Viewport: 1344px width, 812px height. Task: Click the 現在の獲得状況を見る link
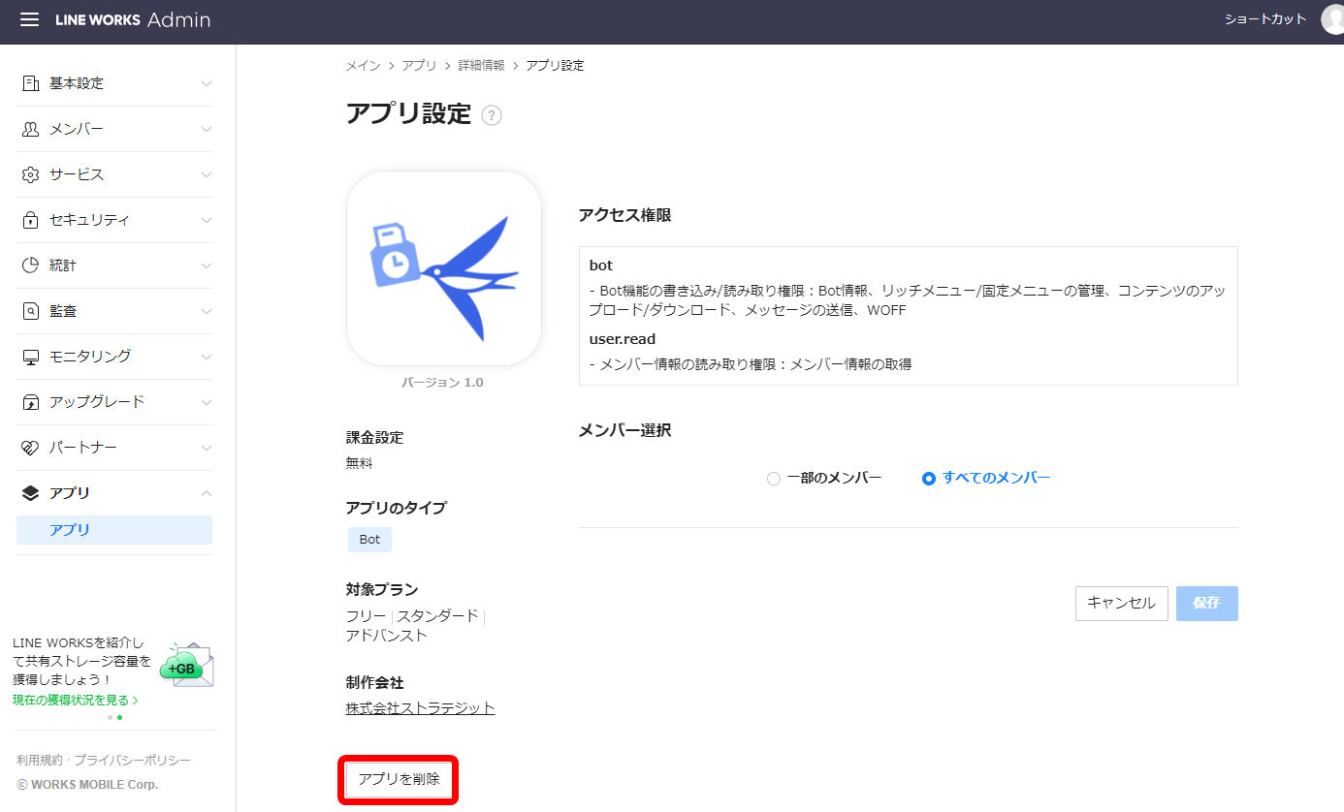click(75, 700)
